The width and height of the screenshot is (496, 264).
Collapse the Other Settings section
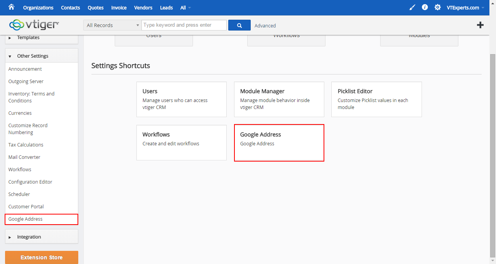tap(41, 56)
